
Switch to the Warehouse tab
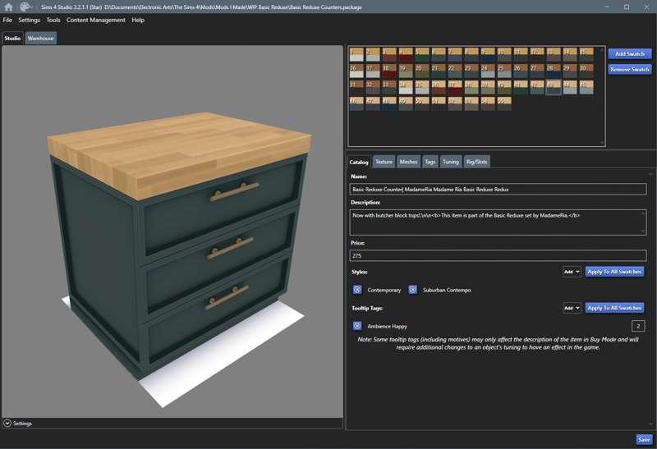pos(40,38)
